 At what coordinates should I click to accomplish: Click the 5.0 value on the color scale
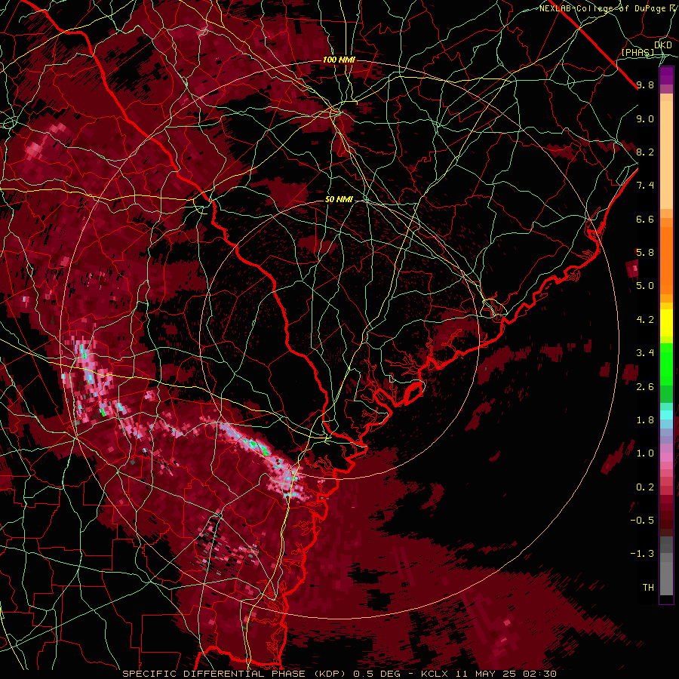click(x=645, y=286)
